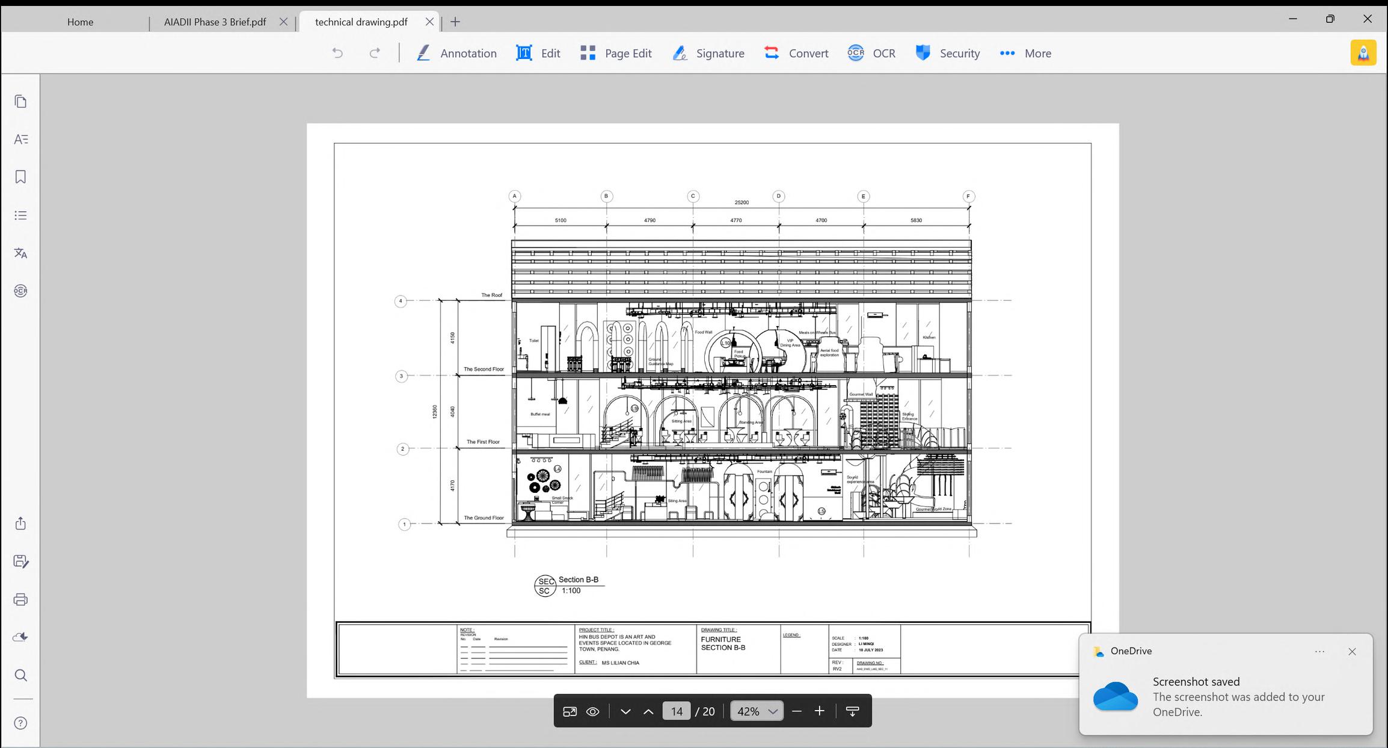The image size is (1388, 748).
Task: Switch to AIADII Phase 3 Brief.pdf tab
Action: tap(215, 22)
